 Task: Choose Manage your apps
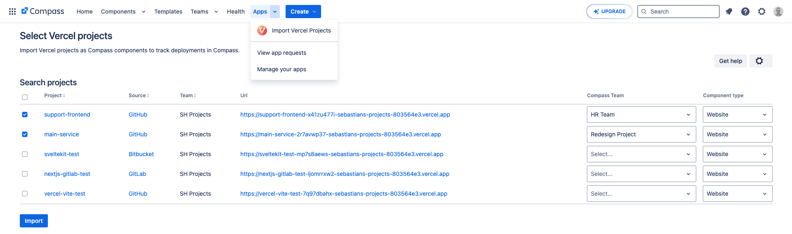coord(294,69)
